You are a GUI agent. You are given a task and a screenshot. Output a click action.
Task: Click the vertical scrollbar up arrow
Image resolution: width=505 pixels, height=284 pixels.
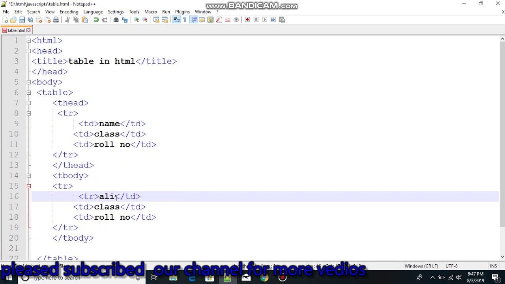pyautogui.click(x=502, y=39)
